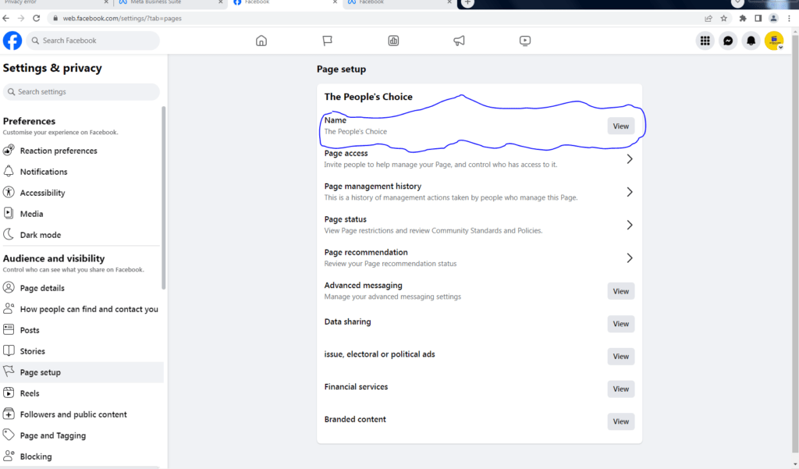Open the Ad Centre megaphone icon
Viewport: 799px width, 469px height.
(x=459, y=41)
